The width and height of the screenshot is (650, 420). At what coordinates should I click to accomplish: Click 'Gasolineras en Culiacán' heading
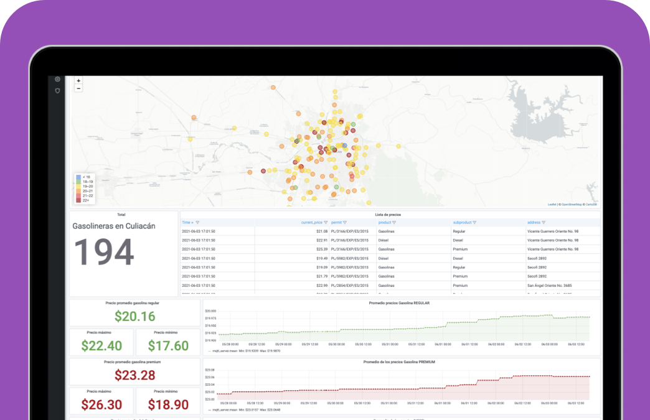click(114, 226)
